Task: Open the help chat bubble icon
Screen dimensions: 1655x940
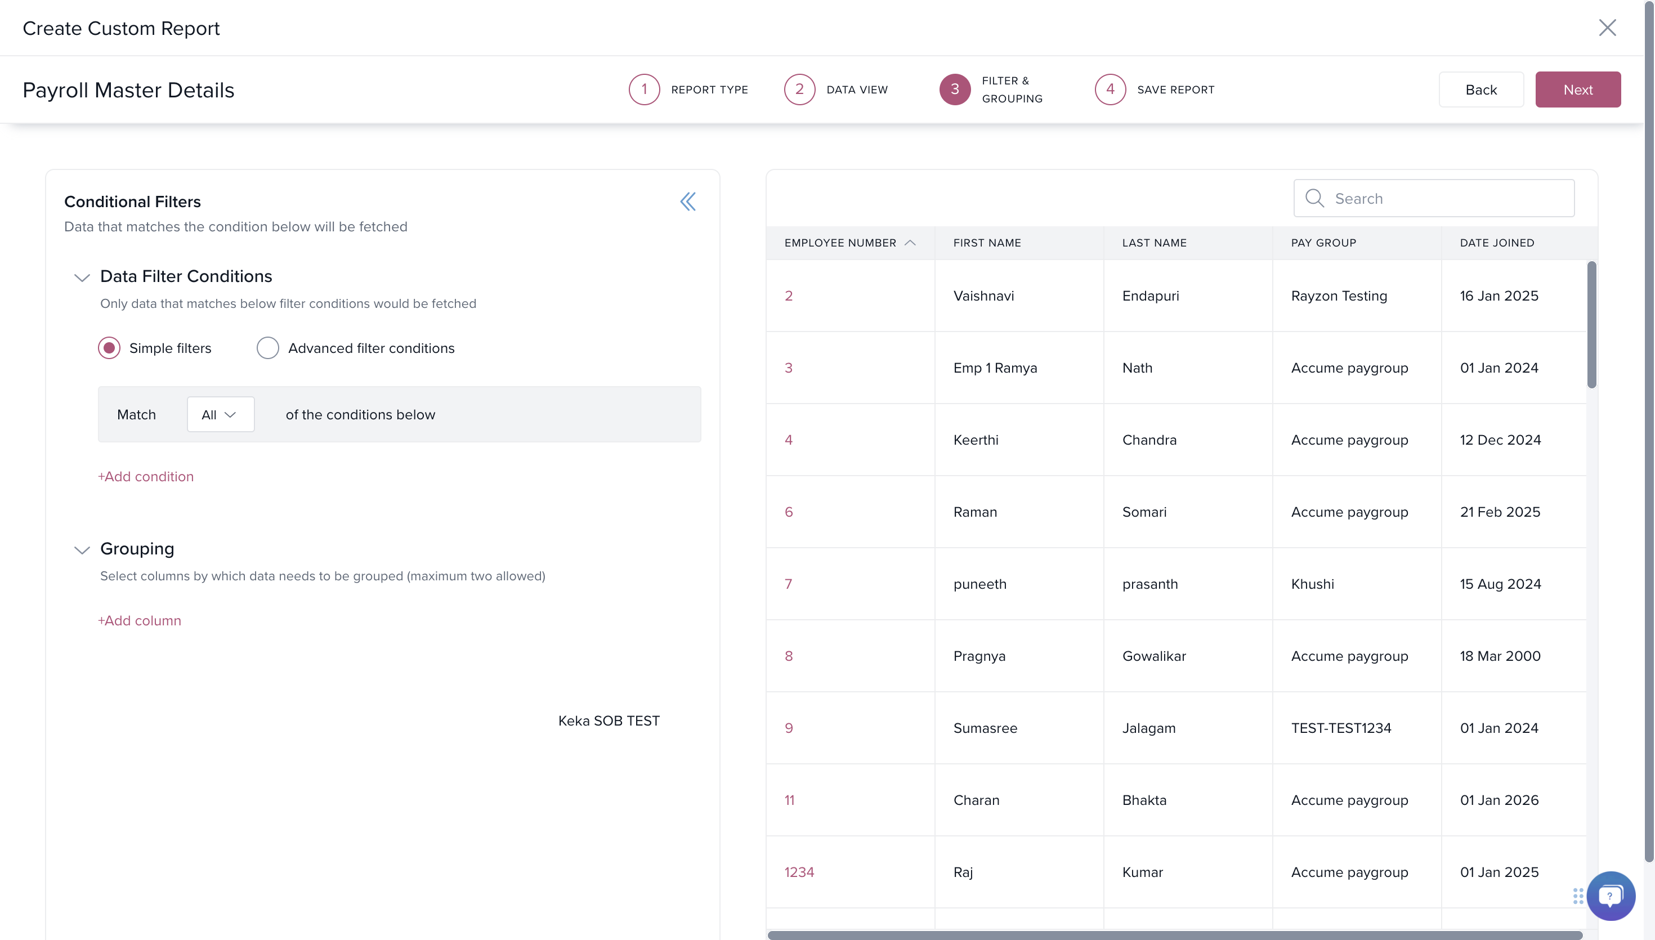Action: coord(1611,896)
